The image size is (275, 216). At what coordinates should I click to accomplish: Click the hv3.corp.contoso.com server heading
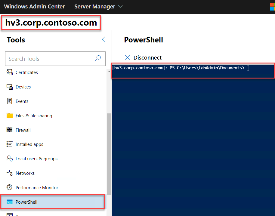pos(51,23)
